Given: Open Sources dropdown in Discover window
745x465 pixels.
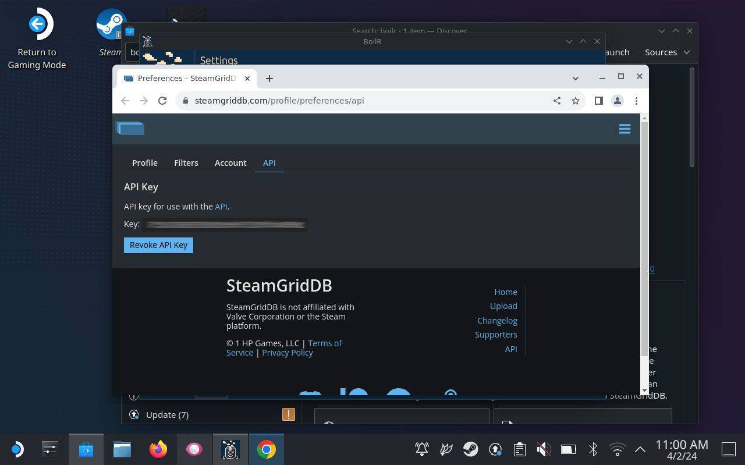Looking at the screenshot, I should point(667,52).
